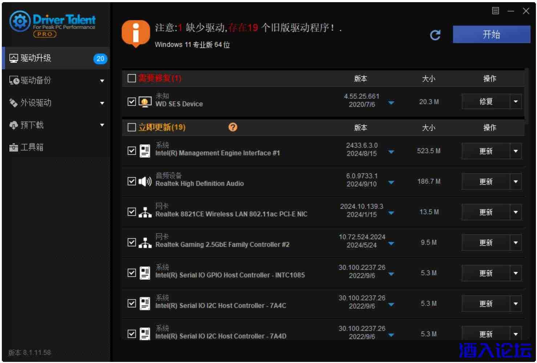Viewport: 537px width, 363px height.
Task: Open the dropdown beside the 修复 button
Action: pyautogui.click(x=516, y=101)
